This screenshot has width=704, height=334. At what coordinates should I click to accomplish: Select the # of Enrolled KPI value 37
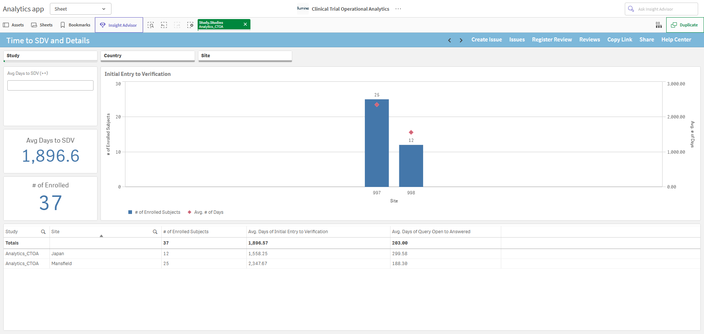(51, 203)
